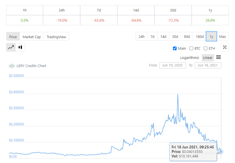235x163 pixels.
Task: Click the 7d column header cell
Action: pos(99,10)
